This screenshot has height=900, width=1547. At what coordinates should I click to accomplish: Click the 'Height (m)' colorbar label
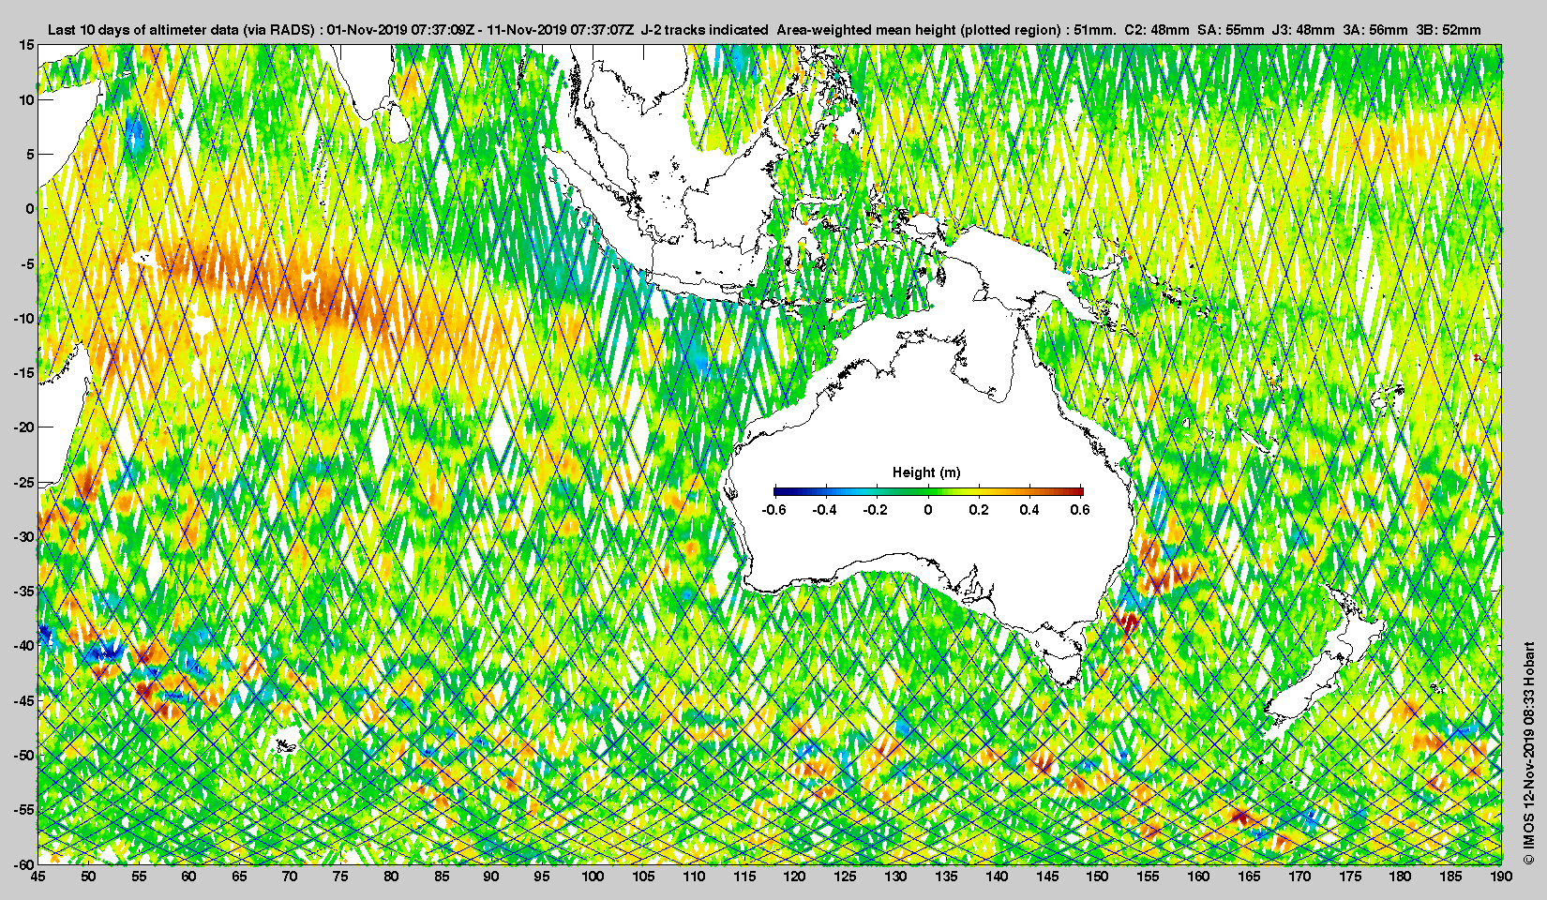coord(926,472)
